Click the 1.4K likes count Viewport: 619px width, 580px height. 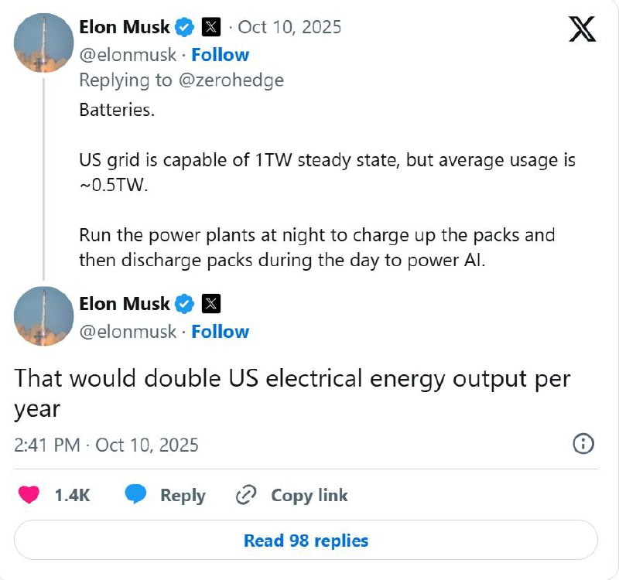coord(72,495)
